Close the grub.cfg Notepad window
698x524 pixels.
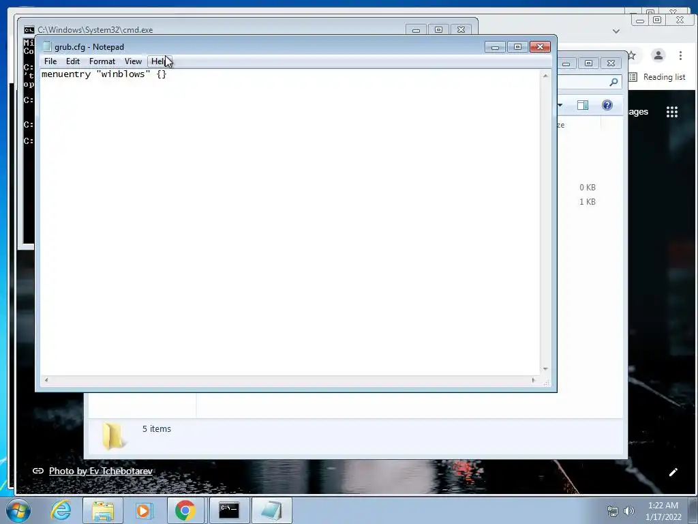click(540, 47)
